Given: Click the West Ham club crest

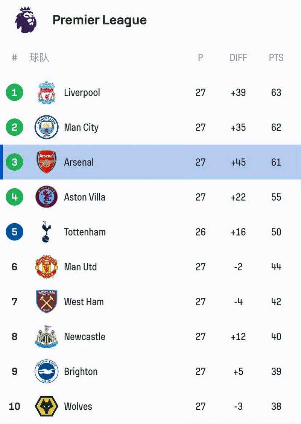Looking at the screenshot, I should coord(47,301).
